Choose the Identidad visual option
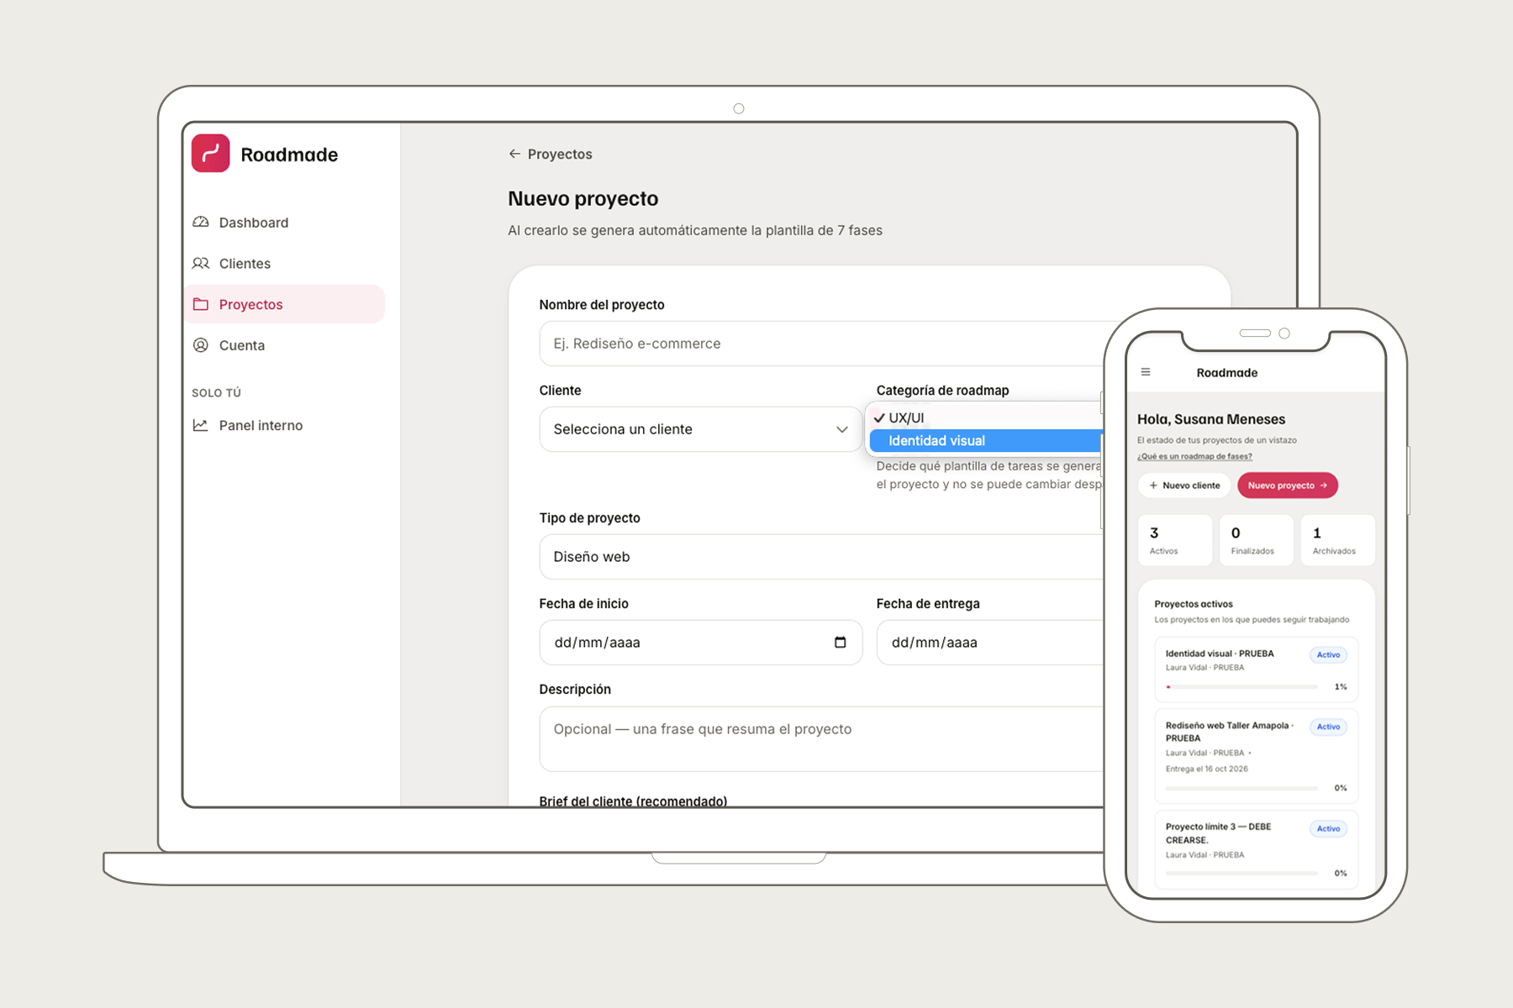Screen dimensions: 1513x1008 [985, 441]
